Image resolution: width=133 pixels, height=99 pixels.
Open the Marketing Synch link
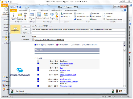(66, 86)
